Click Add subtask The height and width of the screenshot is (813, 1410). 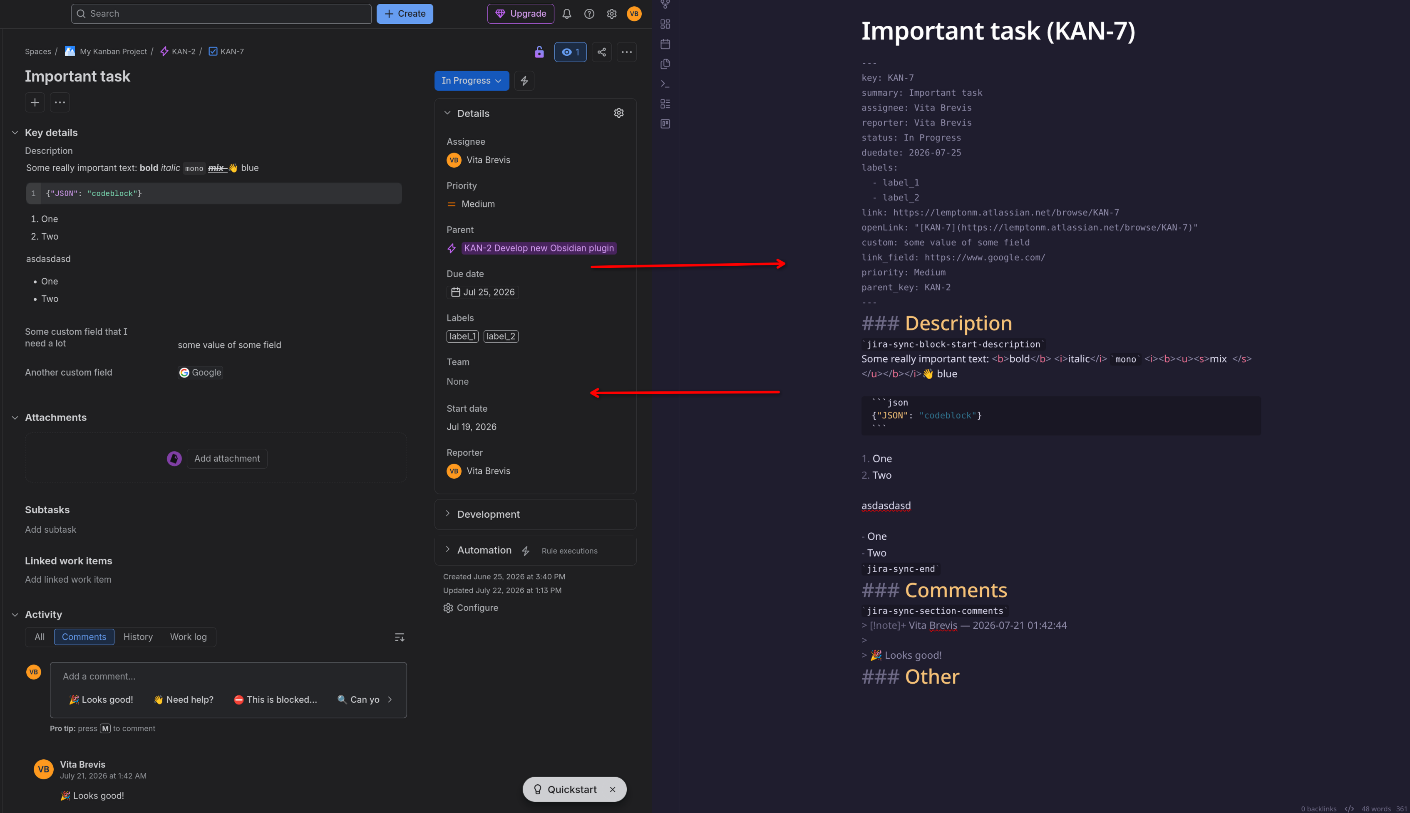(x=50, y=529)
